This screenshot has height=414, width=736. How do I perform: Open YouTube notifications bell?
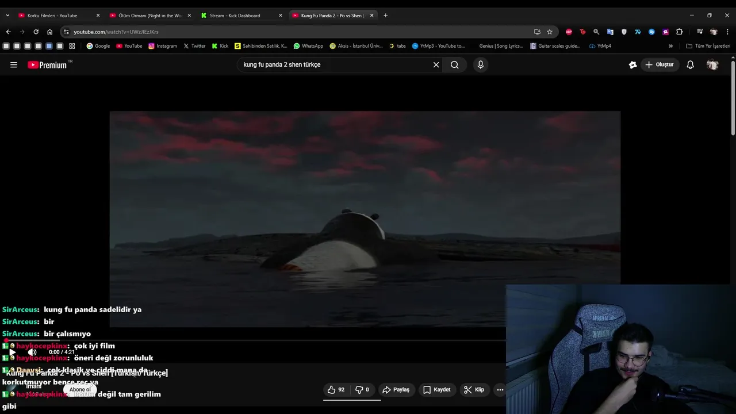point(691,65)
